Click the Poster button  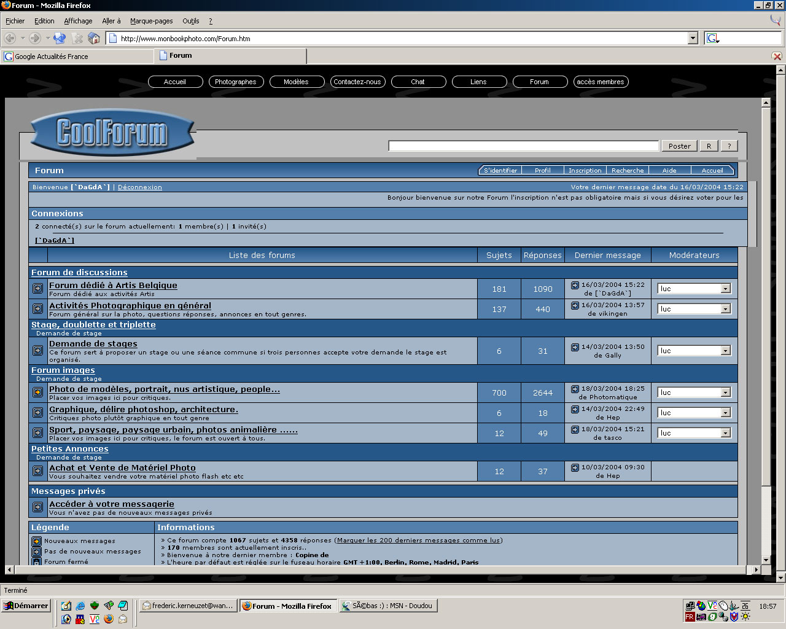click(679, 146)
